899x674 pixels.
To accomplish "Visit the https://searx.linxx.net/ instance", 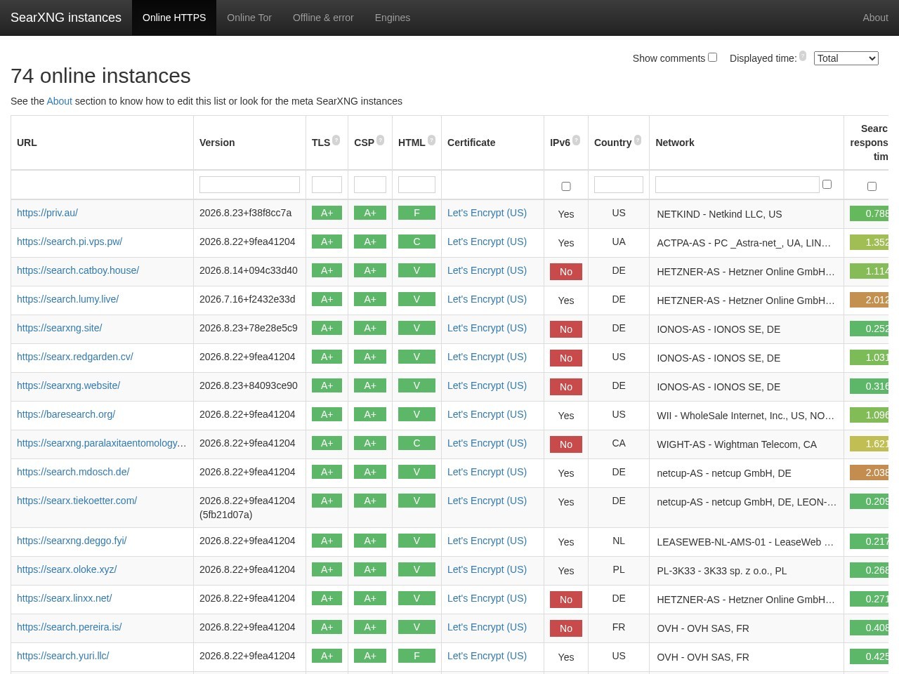I will 65,598.
